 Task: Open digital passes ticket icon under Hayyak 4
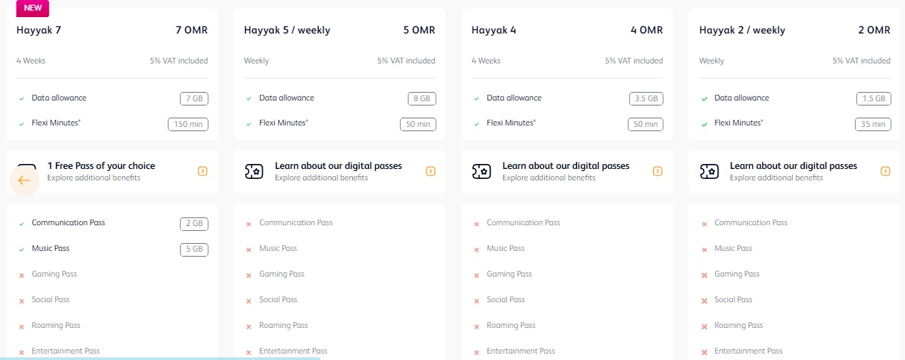click(x=481, y=171)
